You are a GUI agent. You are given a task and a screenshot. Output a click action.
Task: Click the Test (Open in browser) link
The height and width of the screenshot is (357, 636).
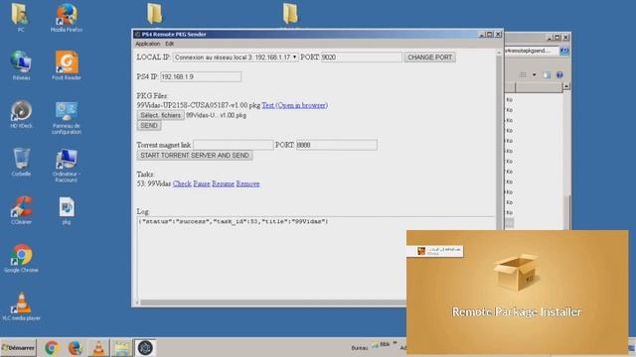pos(295,105)
